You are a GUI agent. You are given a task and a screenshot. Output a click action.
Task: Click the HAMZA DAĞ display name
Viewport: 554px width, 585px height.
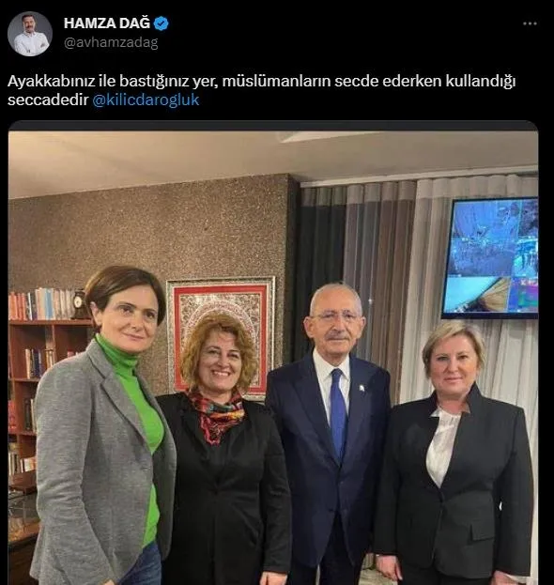(x=107, y=23)
